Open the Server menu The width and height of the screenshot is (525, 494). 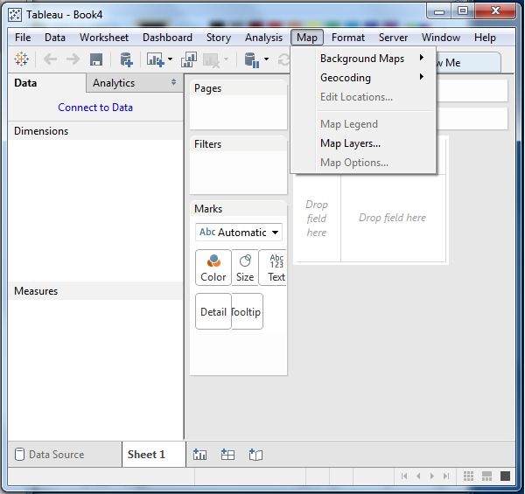[x=393, y=38]
